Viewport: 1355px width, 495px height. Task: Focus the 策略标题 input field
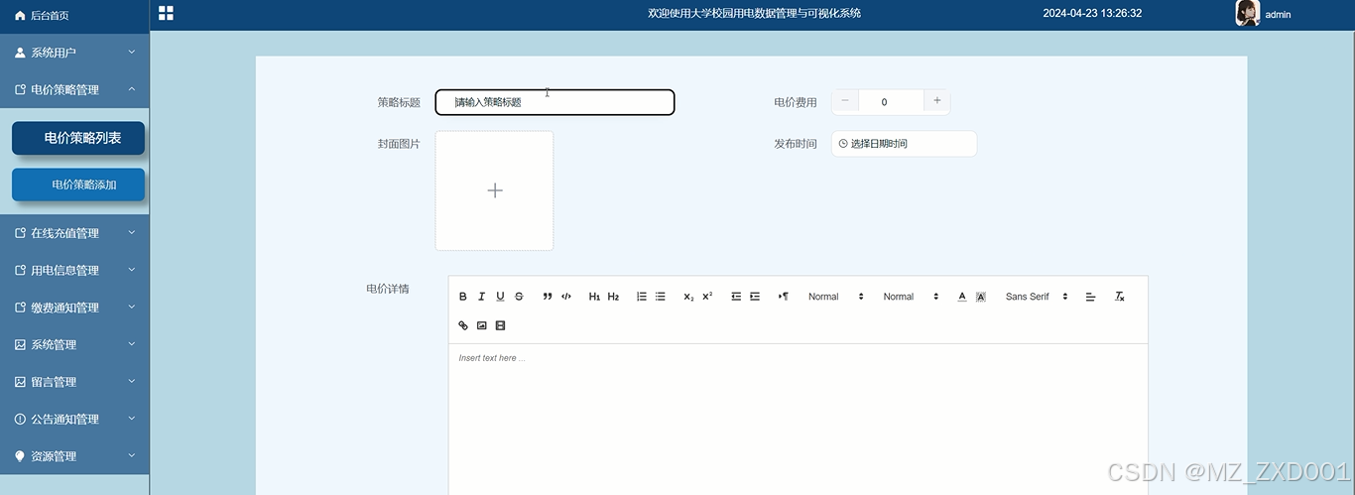pyautogui.click(x=555, y=102)
